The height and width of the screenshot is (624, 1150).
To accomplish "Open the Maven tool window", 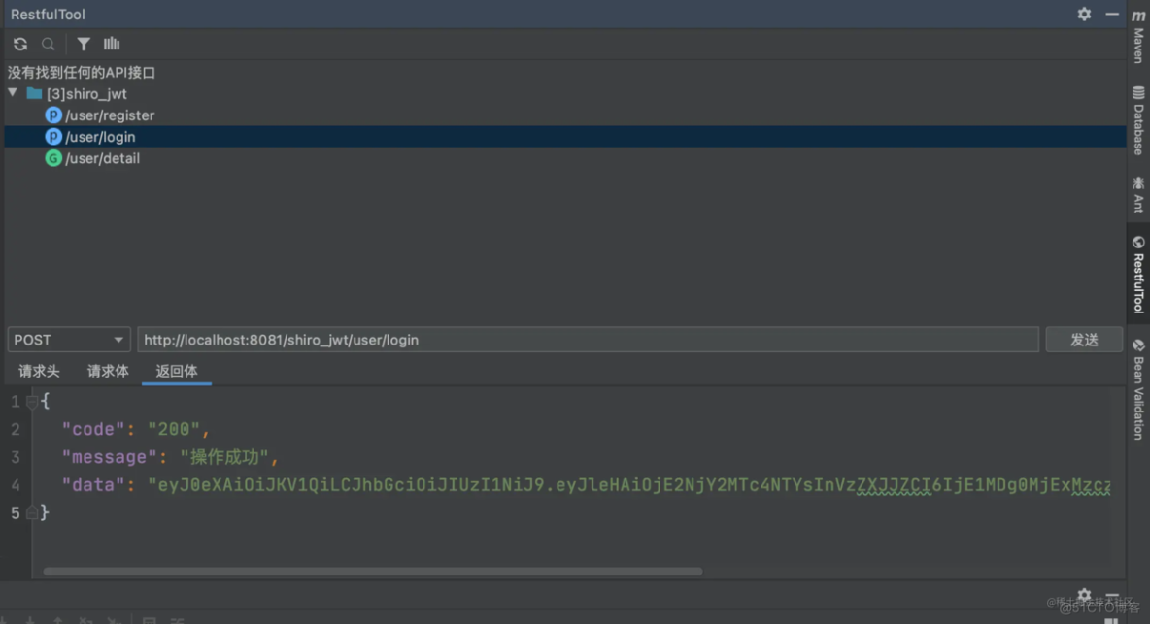I will (1138, 37).
